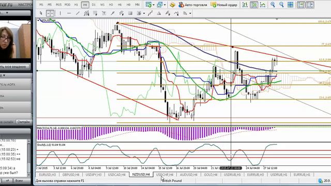This screenshot has height=186, width=331.
Task: Toggle the chart shift icon
Action: [310, 5]
